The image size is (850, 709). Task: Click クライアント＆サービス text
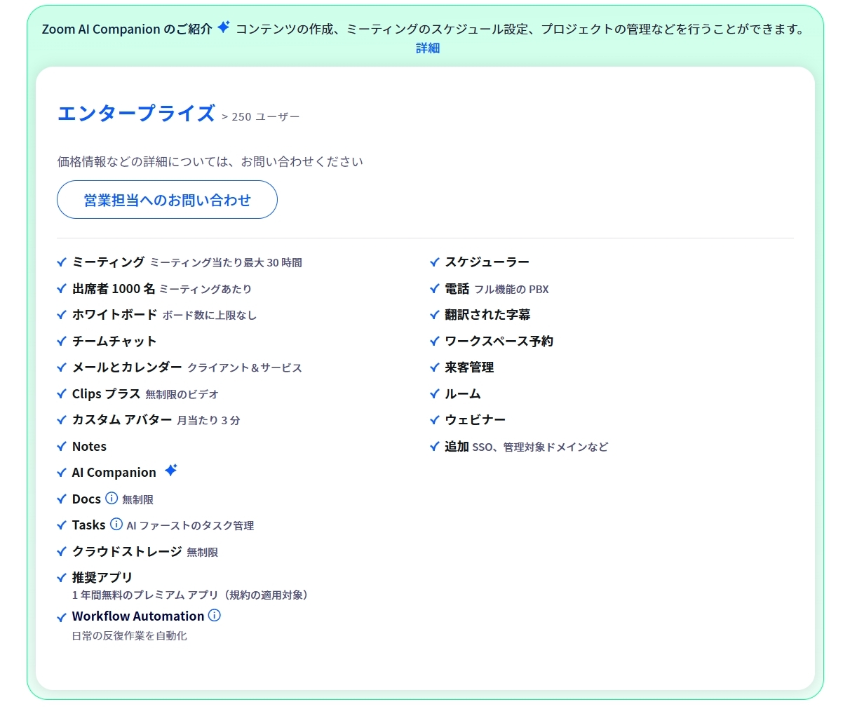point(245,368)
